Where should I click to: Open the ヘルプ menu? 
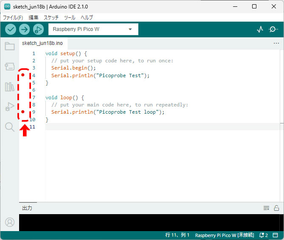pyautogui.click(x=87, y=17)
